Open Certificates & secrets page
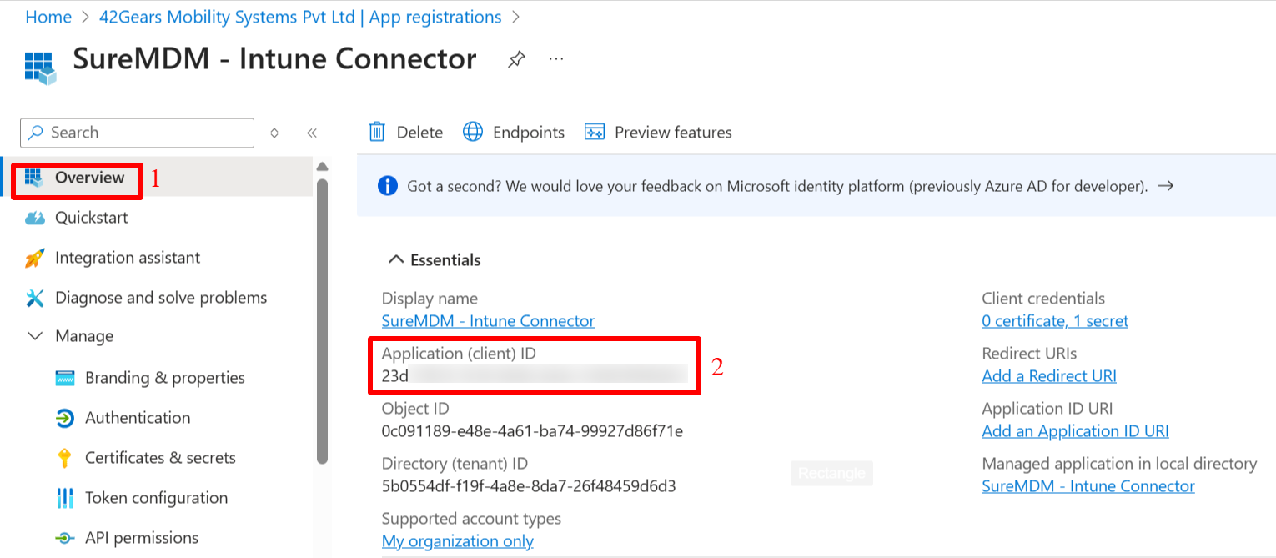 click(160, 458)
